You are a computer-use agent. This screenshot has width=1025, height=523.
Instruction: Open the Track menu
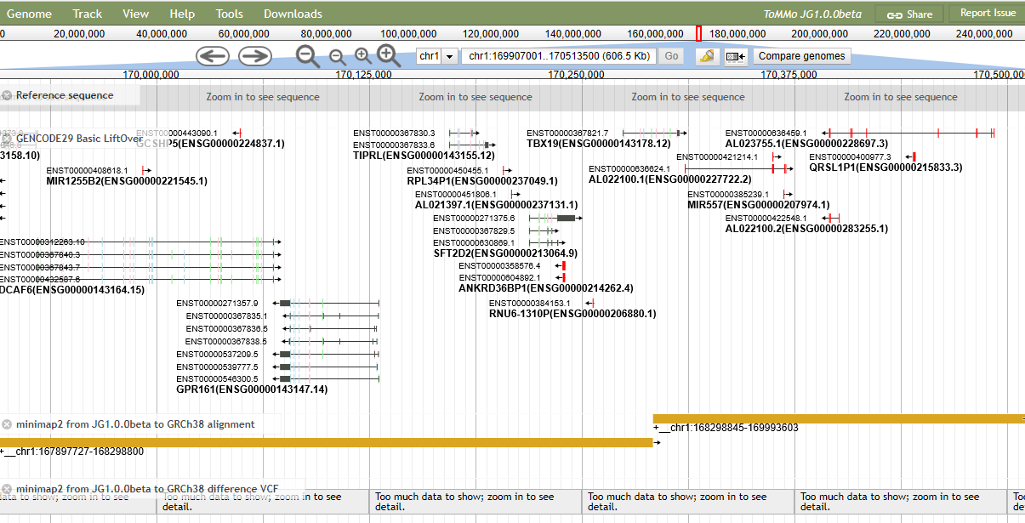click(x=87, y=14)
